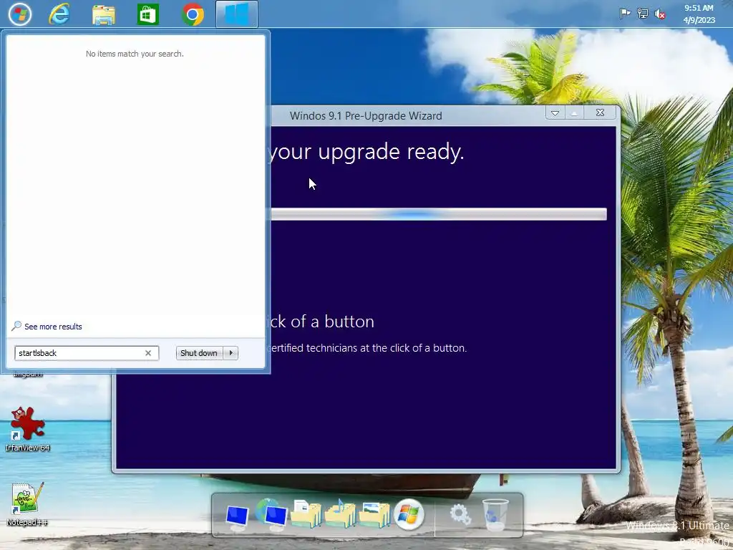Open the Computer icon in the dock

click(237, 517)
